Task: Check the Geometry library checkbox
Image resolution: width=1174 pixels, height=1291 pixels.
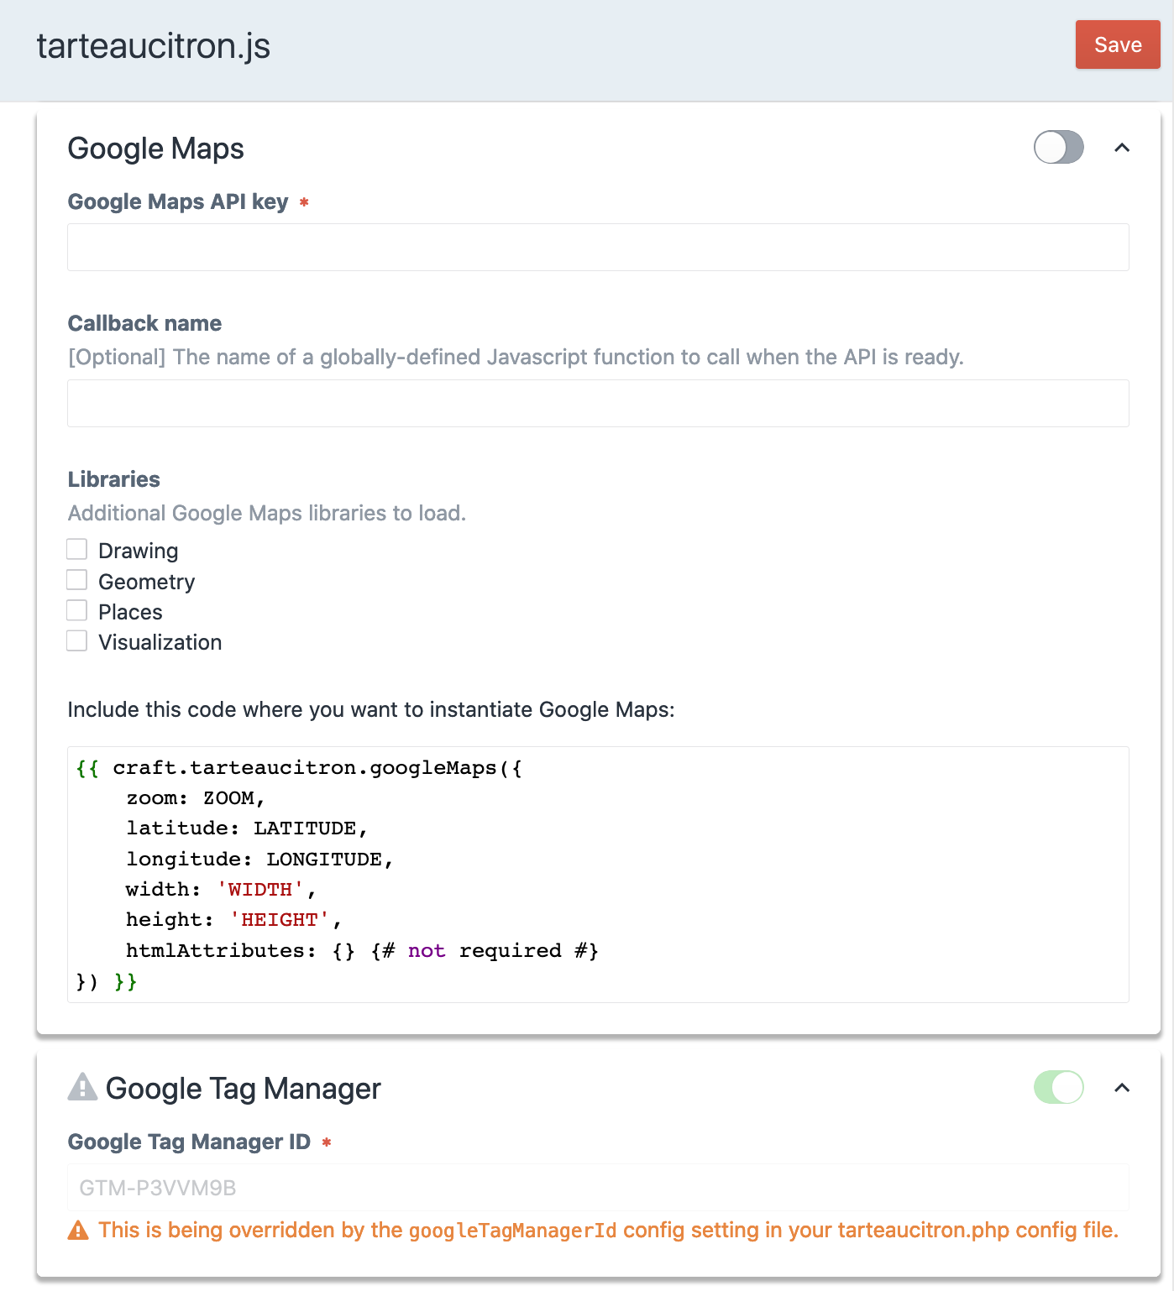Action: point(77,580)
